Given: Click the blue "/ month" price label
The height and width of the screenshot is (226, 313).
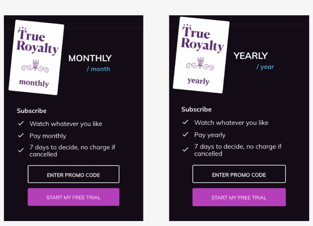Looking at the screenshot, I should tap(98, 69).
